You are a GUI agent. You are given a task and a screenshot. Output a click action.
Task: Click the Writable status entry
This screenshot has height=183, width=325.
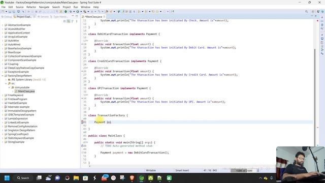click(x=151, y=171)
